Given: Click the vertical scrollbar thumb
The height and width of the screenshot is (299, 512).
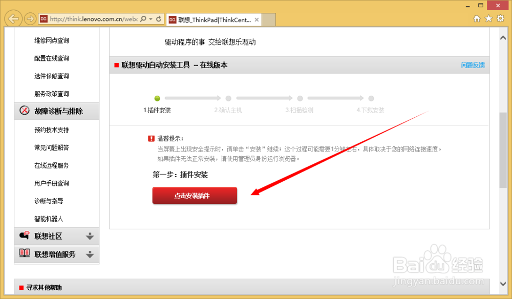Looking at the screenshot, I should point(503,150).
